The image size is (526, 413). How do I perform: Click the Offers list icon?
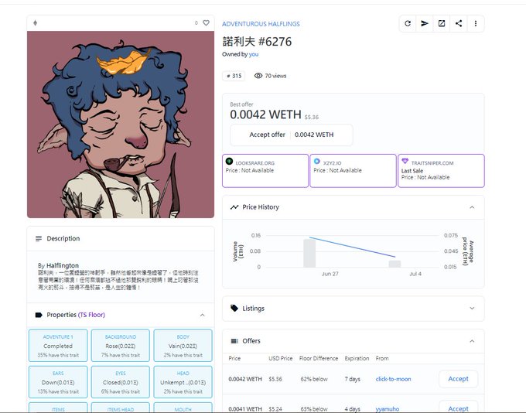click(x=234, y=341)
